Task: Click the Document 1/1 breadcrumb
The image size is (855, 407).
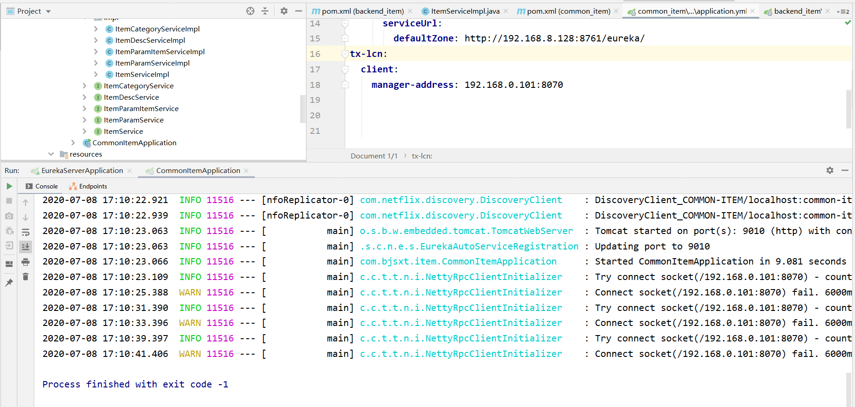Action: [x=374, y=156]
